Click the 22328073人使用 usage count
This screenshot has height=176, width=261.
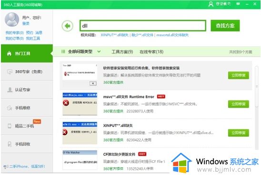click(x=140, y=111)
